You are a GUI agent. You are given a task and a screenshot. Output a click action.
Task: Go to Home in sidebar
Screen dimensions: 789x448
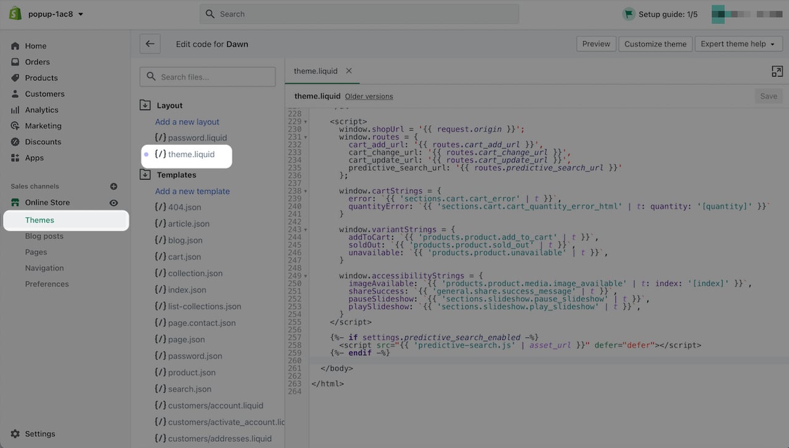click(36, 46)
